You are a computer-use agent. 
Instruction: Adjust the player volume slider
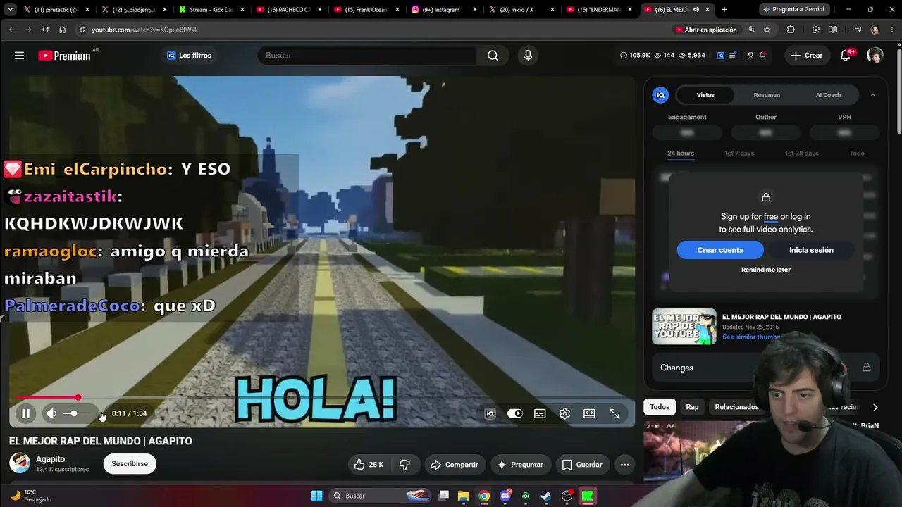pos(78,413)
